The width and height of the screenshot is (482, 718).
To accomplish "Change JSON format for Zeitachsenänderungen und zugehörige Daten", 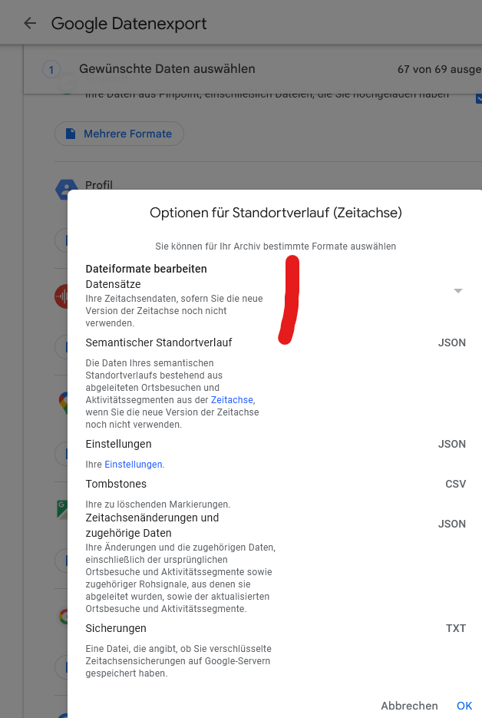I will point(452,524).
